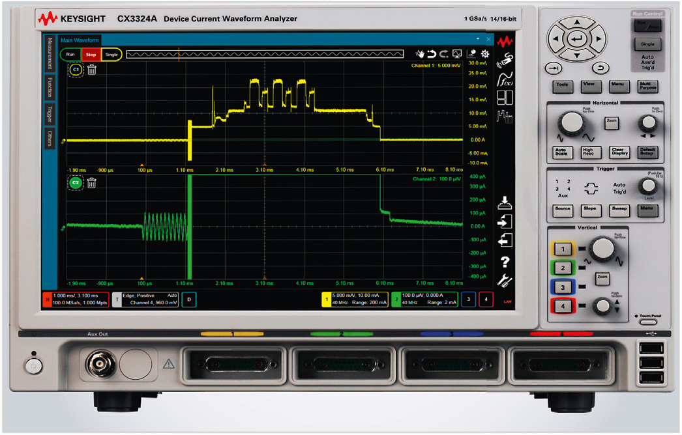
Task: Click the large Vertical scale knob
Action: [602, 249]
